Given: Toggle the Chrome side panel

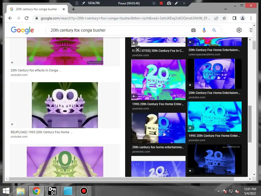Looking at the screenshot, I should pos(234,18).
